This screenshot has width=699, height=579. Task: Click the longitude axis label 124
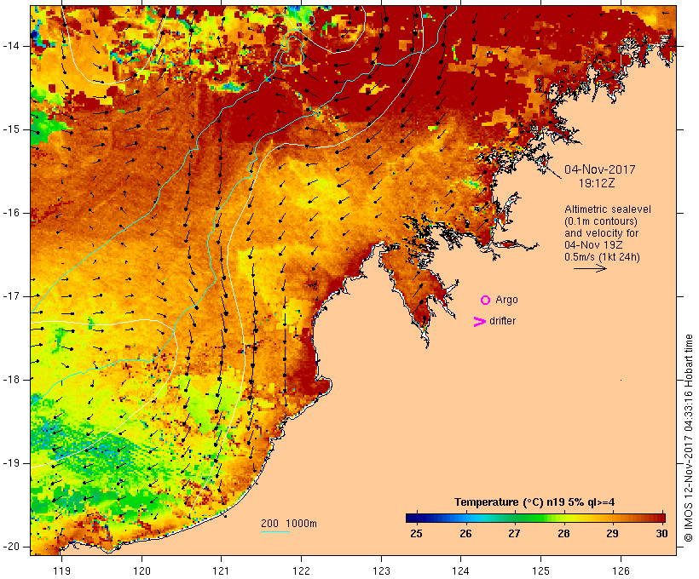click(461, 570)
